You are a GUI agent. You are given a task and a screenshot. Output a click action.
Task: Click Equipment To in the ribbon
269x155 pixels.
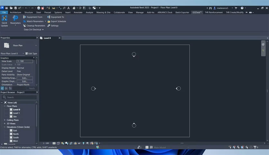[56, 17]
